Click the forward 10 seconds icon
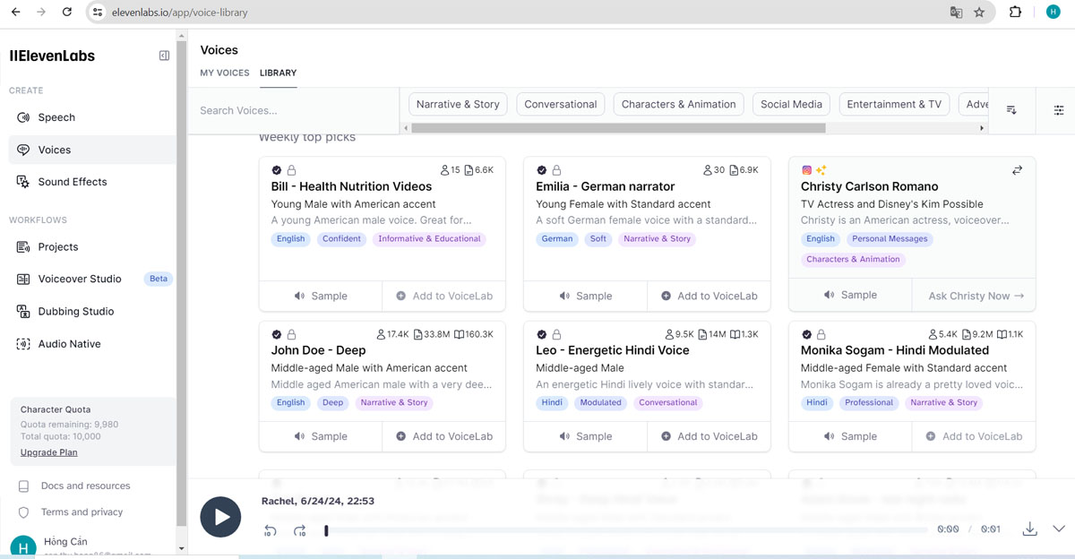 point(300,530)
